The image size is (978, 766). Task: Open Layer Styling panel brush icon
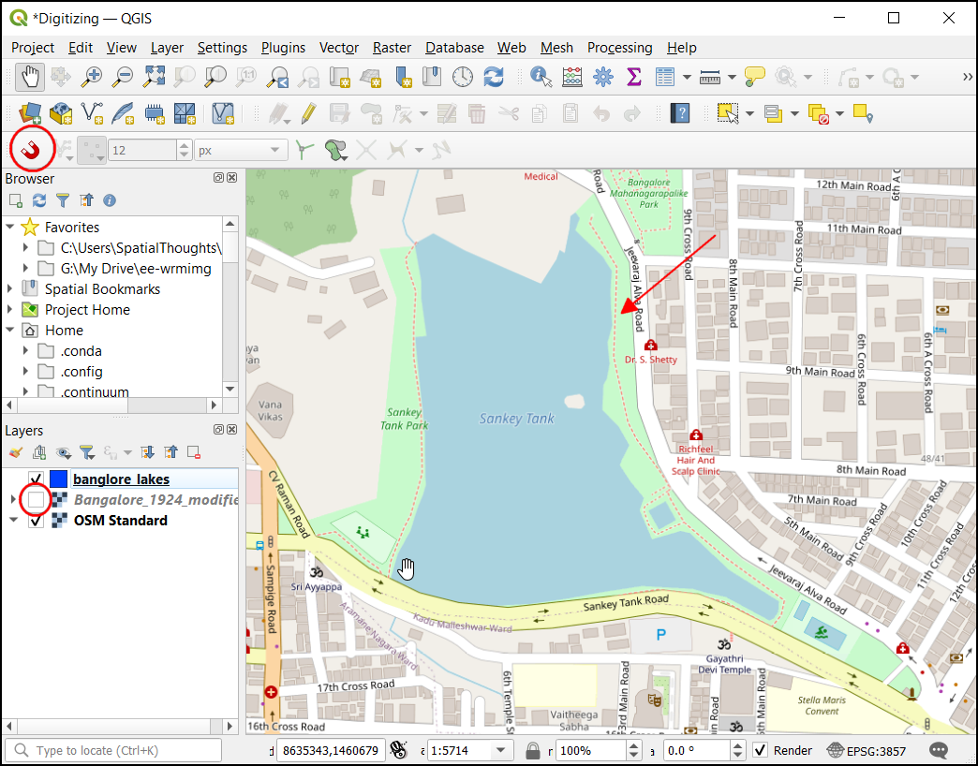(16, 452)
